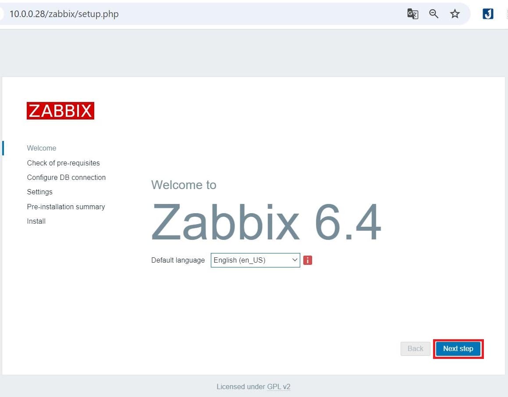Click the red info icon beside language
The height and width of the screenshot is (397, 508).
307,260
